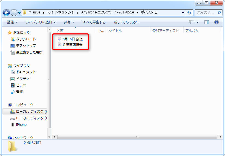Click the folder icon in address bar

coord(24,12)
